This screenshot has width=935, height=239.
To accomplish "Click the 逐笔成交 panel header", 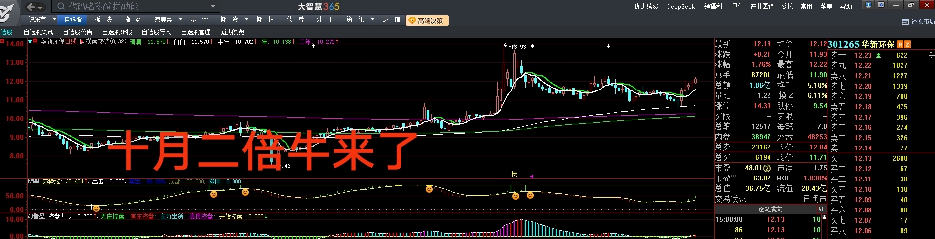I will pos(769,209).
